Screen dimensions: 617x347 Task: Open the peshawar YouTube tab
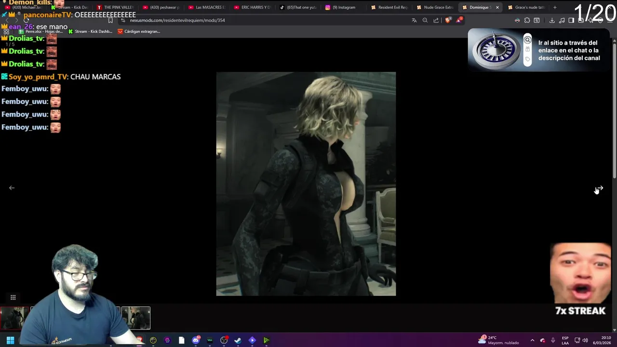(x=161, y=7)
